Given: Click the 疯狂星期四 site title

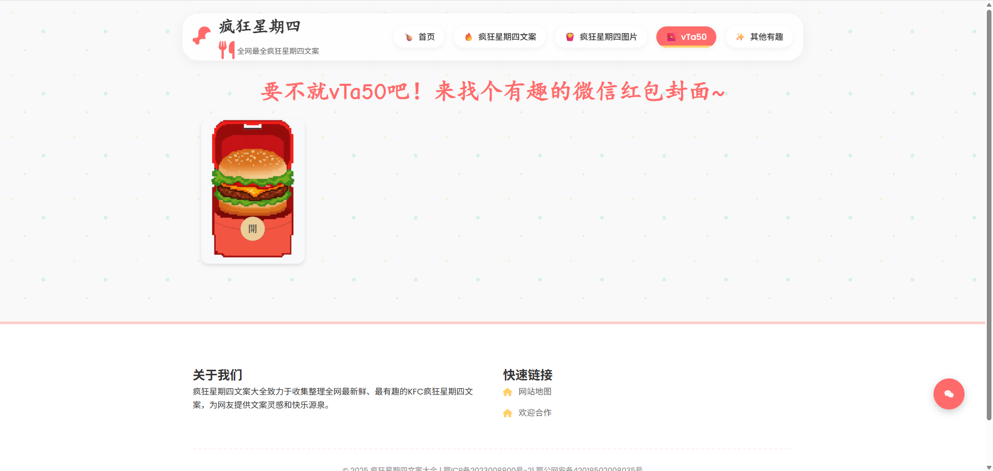Looking at the screenshot, I should coord(260,26).
